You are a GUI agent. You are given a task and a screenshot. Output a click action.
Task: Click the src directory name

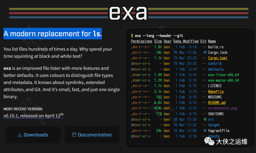pos(211,119)
